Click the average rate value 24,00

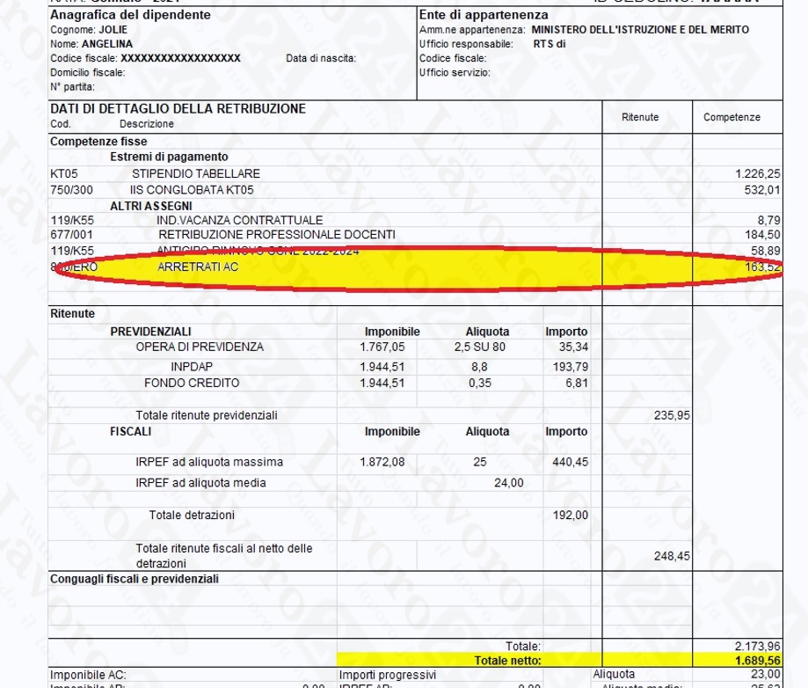pos(509,483)
